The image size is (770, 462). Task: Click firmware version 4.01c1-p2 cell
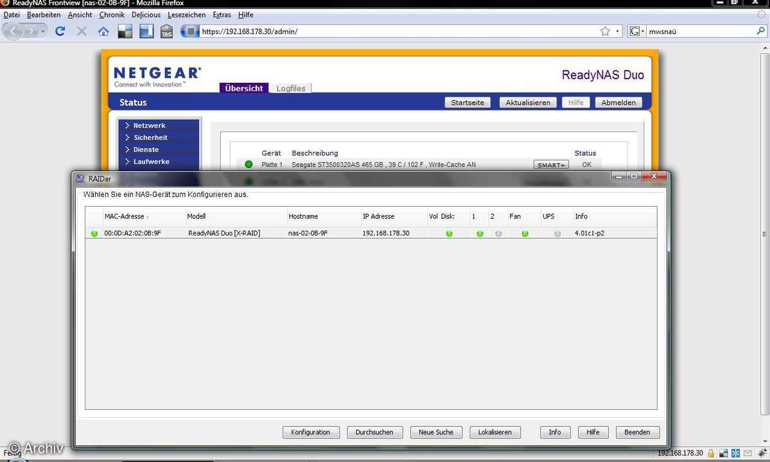(590, 234)
